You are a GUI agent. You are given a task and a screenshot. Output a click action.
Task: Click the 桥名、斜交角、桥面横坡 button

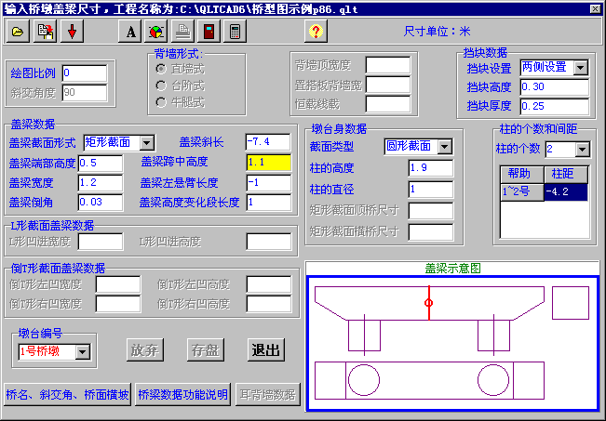[x=67, y=394]
